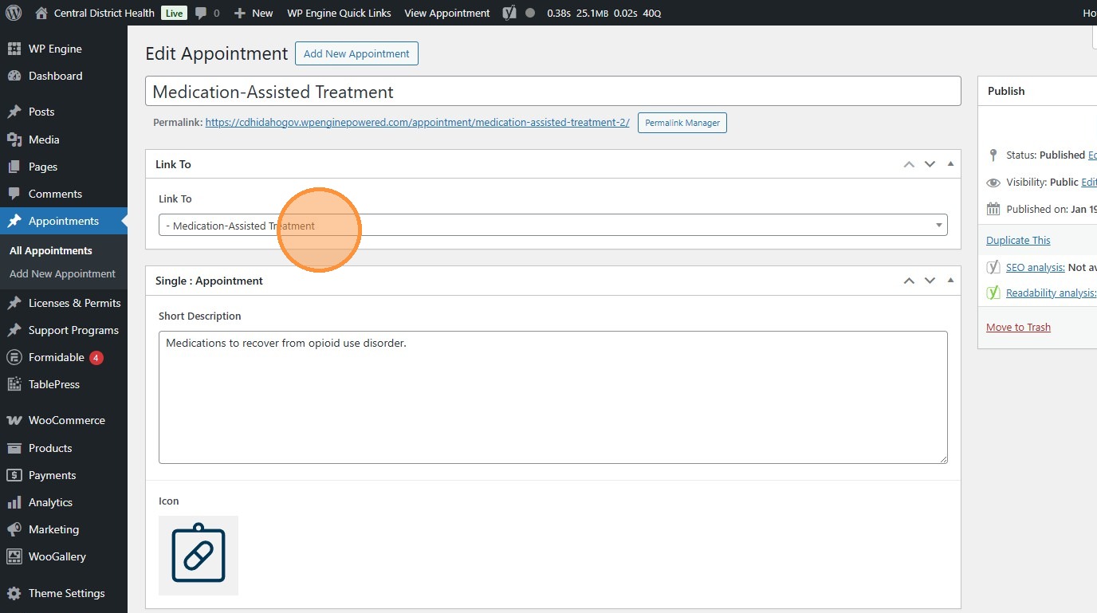The image size is (1097, 613).
Task: Click the Yoast SEO icon in admin bar
Action: point(509,13)
